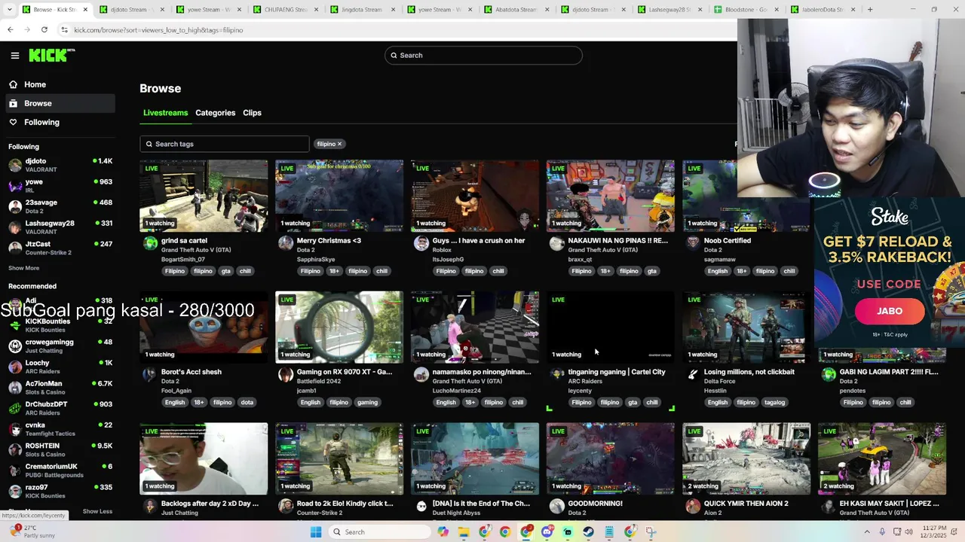Click the browser reload icon
This screenshot has width=965, height=542.
44,29
